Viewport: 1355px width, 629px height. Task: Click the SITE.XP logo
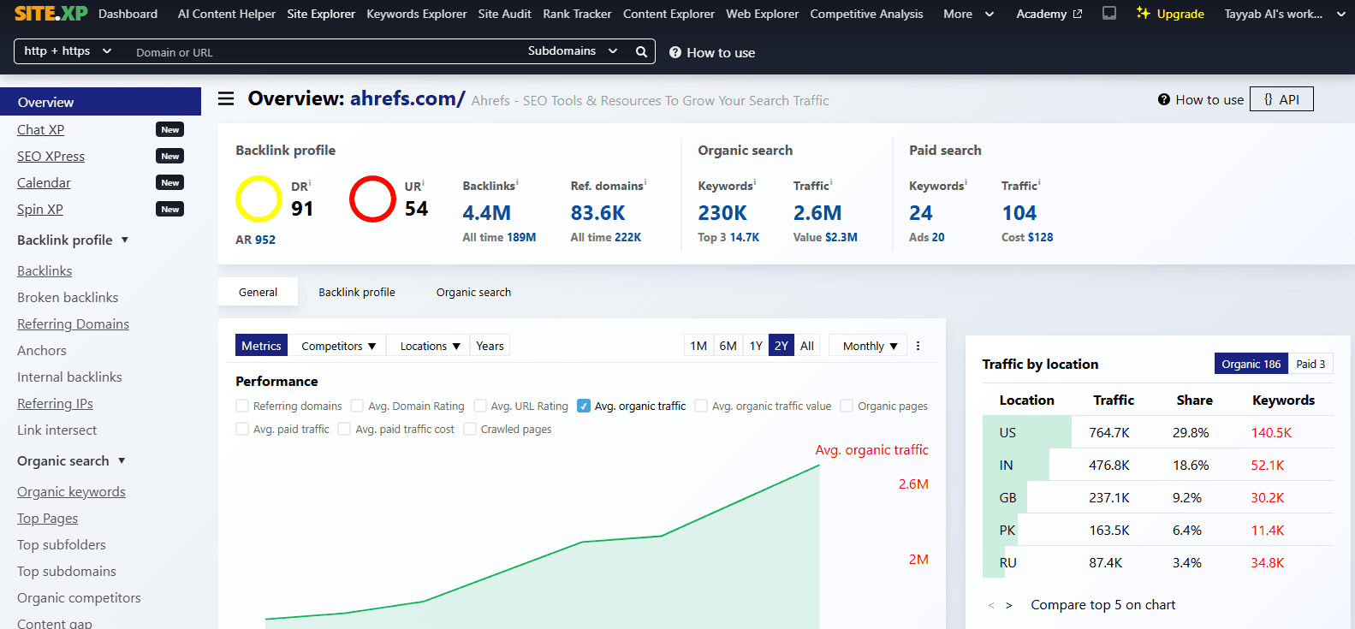pyautogui.click(x=51, y=13)
